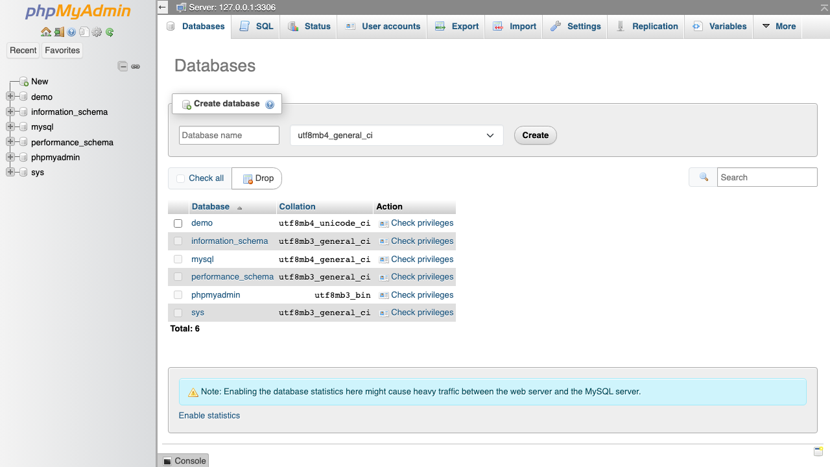This screenshot has height=467, width=830.
Task: Click the demo database icon in tree
Action: coord(23,97)
